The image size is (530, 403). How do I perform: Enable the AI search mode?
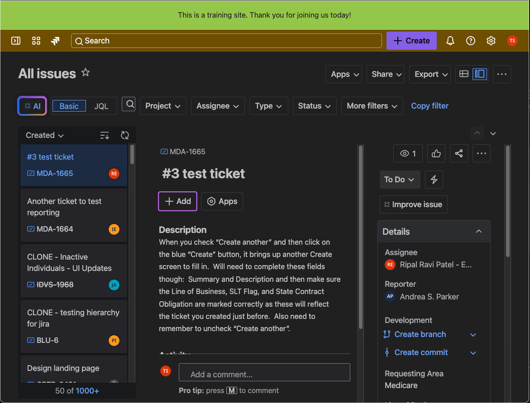tap(32, 106)
